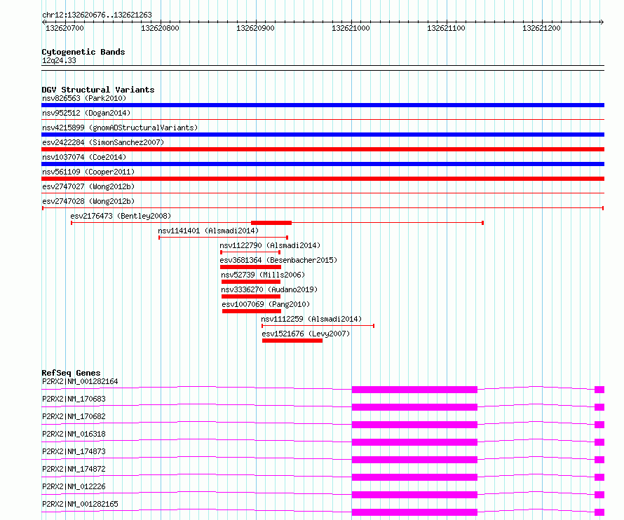Click the red bar of esv1521676
This screenshot has width=624, height=520.
coord(292,341)
